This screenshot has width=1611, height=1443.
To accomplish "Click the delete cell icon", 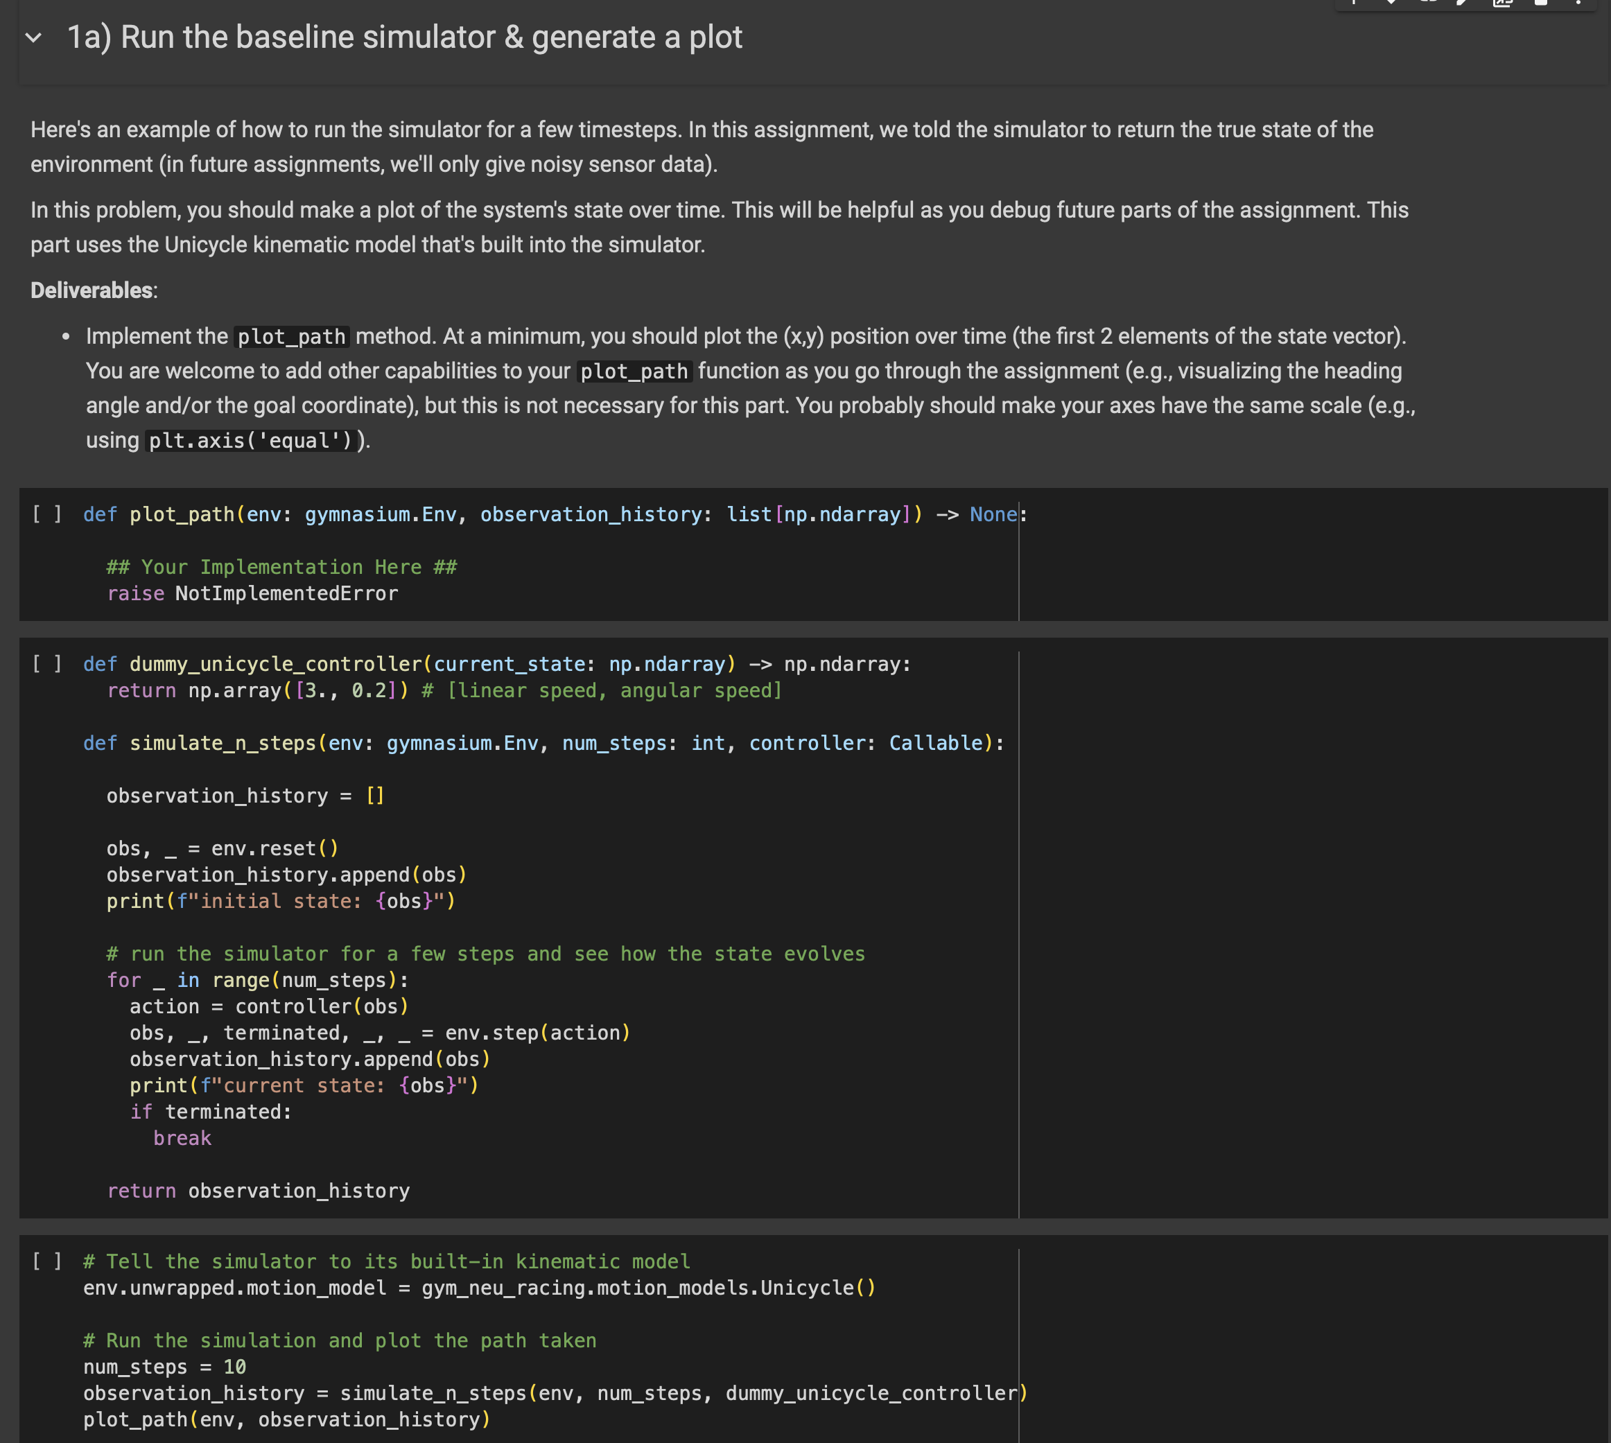I will coord(1539,4).
